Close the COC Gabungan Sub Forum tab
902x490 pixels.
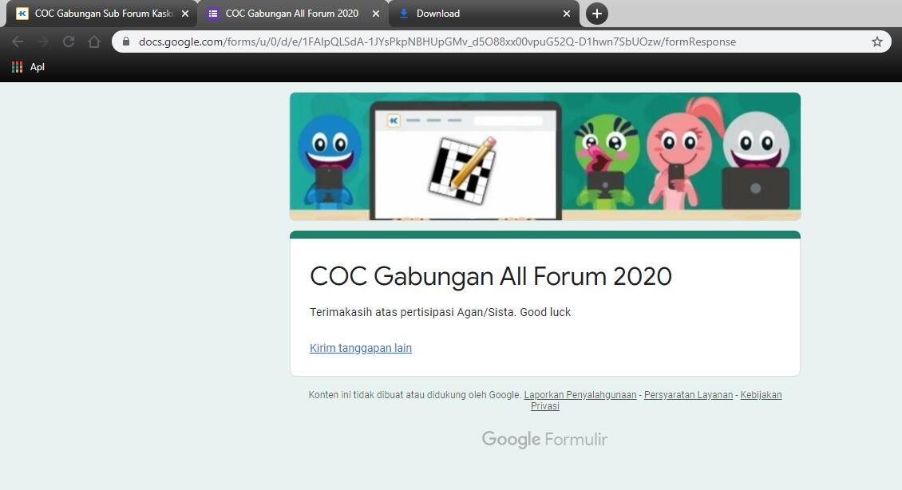pyautogui.click(x=185, y=14)
